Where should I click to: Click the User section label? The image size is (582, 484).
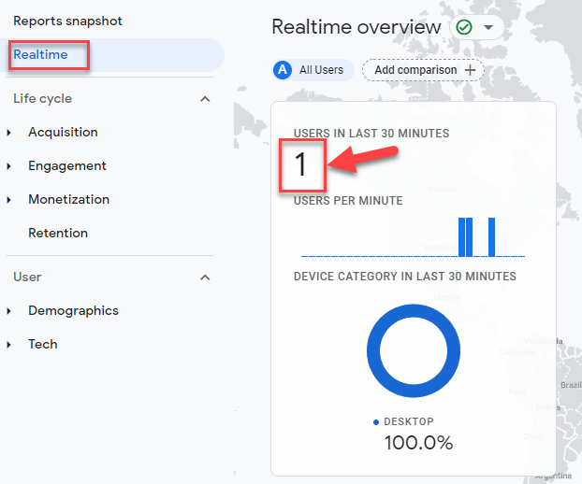coord(27,278)
